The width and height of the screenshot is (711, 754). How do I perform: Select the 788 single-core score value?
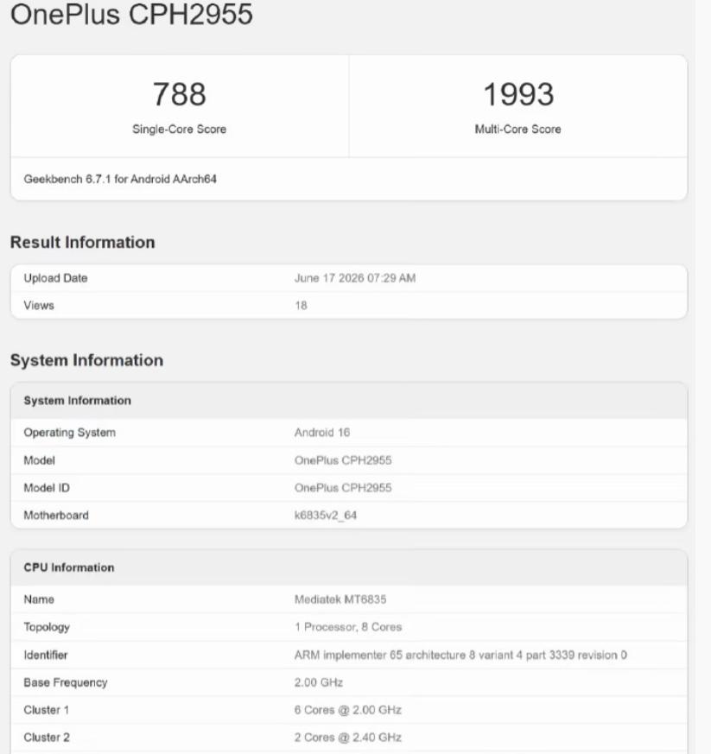coord(180,94)
